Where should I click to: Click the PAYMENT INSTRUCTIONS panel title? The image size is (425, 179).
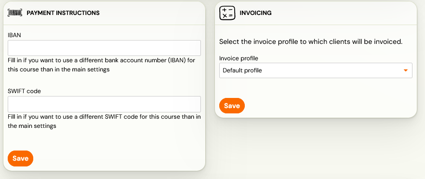(63, 13)
